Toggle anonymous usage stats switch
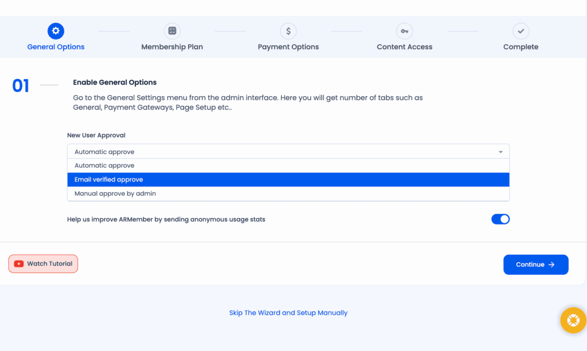Viewport: 587px width, 351px height. 500,219
